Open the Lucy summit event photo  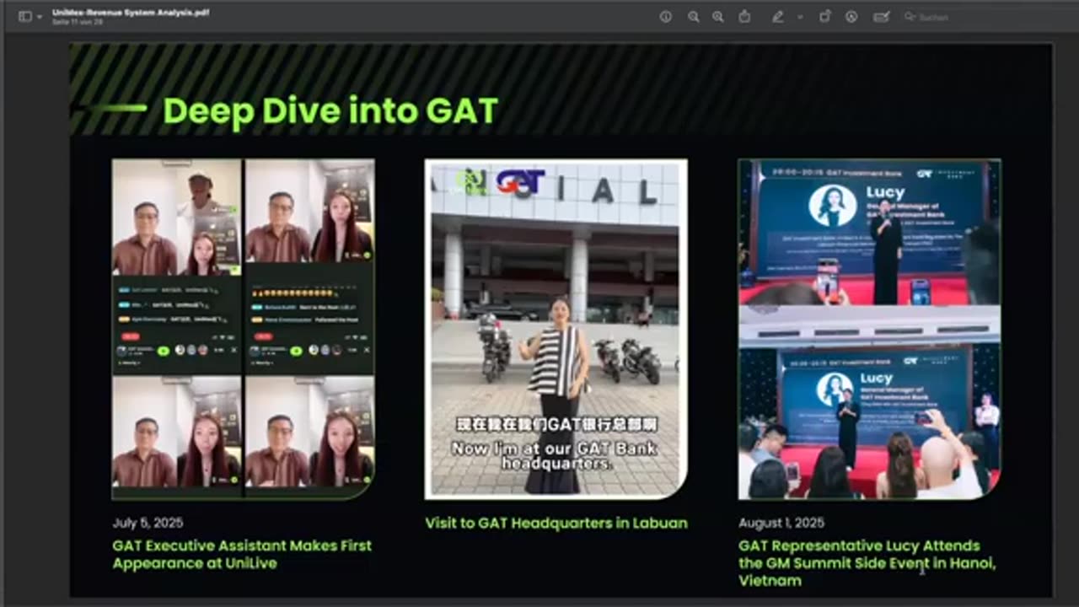(869, 329)
